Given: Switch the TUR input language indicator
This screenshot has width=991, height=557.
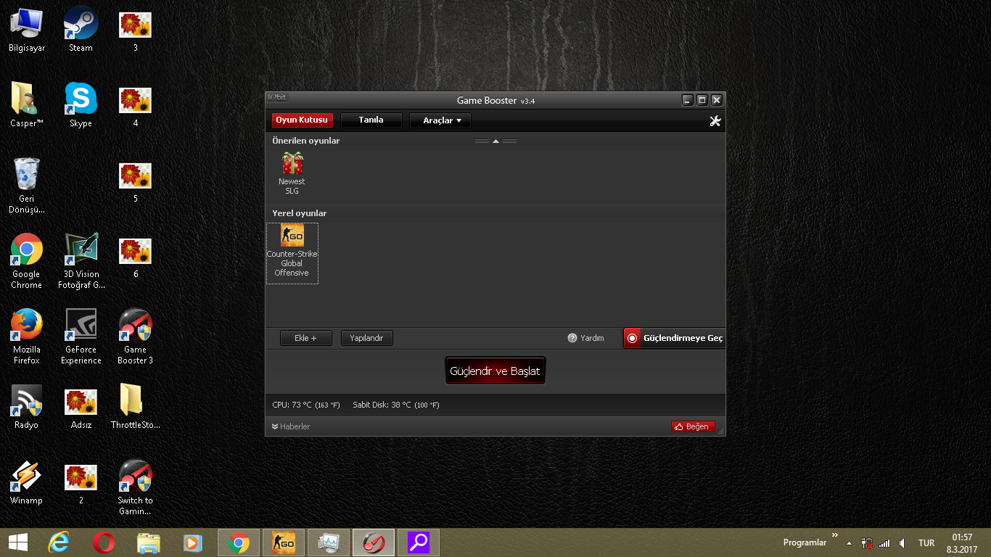Looking at the screenshot, I should click(x=926, y=542).
